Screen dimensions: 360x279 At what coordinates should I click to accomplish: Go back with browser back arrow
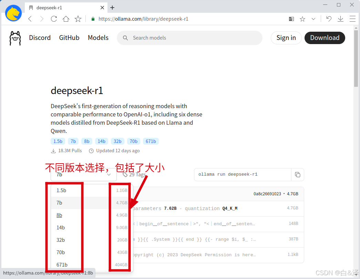point(30,19)
